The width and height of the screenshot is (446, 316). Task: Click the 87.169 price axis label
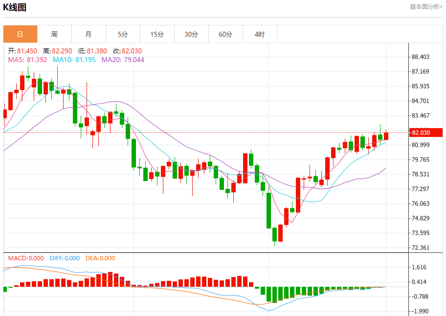click(421, 71)
